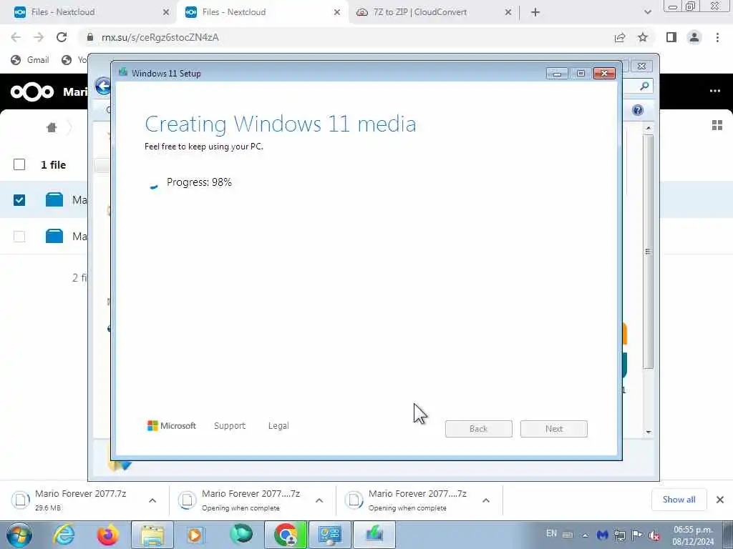Image resolution: width=733 pixels, height=549 pixels.
Task: Expand options for third Mario Forever download
Action: coord(486,500)
